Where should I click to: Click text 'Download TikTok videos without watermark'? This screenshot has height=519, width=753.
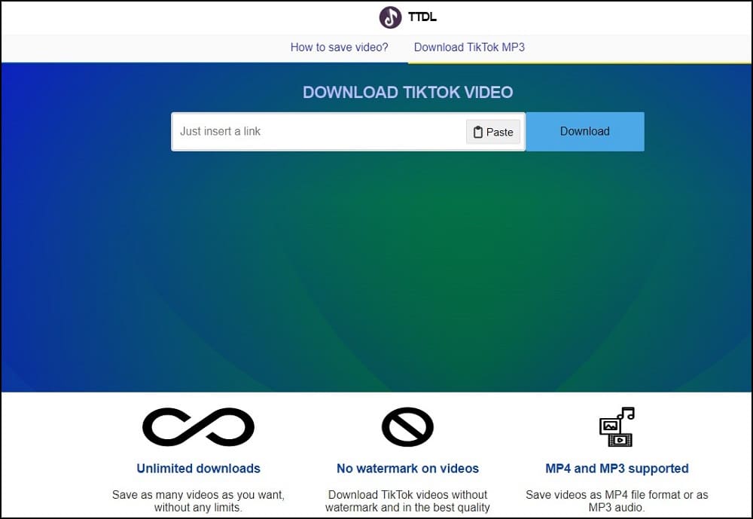pos(407,501)
